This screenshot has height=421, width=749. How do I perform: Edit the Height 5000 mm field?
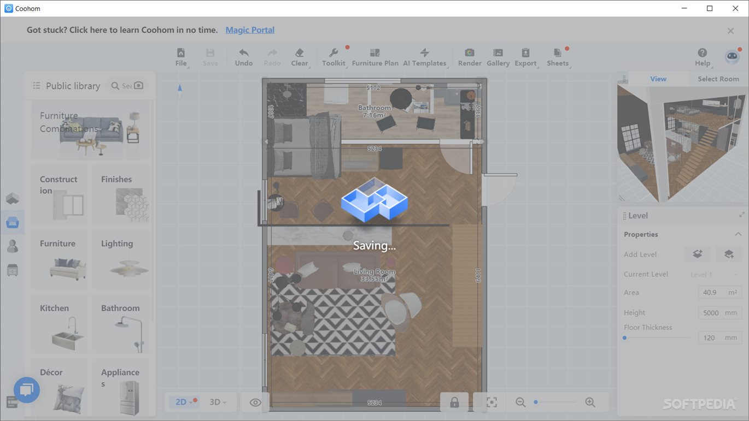pyautogui.click(x=719, y=313)
